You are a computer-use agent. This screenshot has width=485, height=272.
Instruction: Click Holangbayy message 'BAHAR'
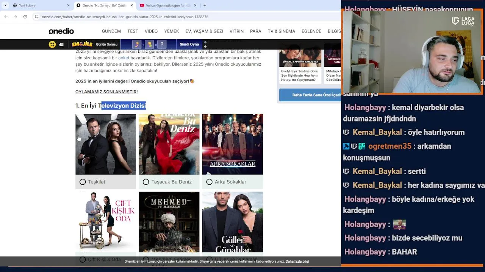coord(404,252)
